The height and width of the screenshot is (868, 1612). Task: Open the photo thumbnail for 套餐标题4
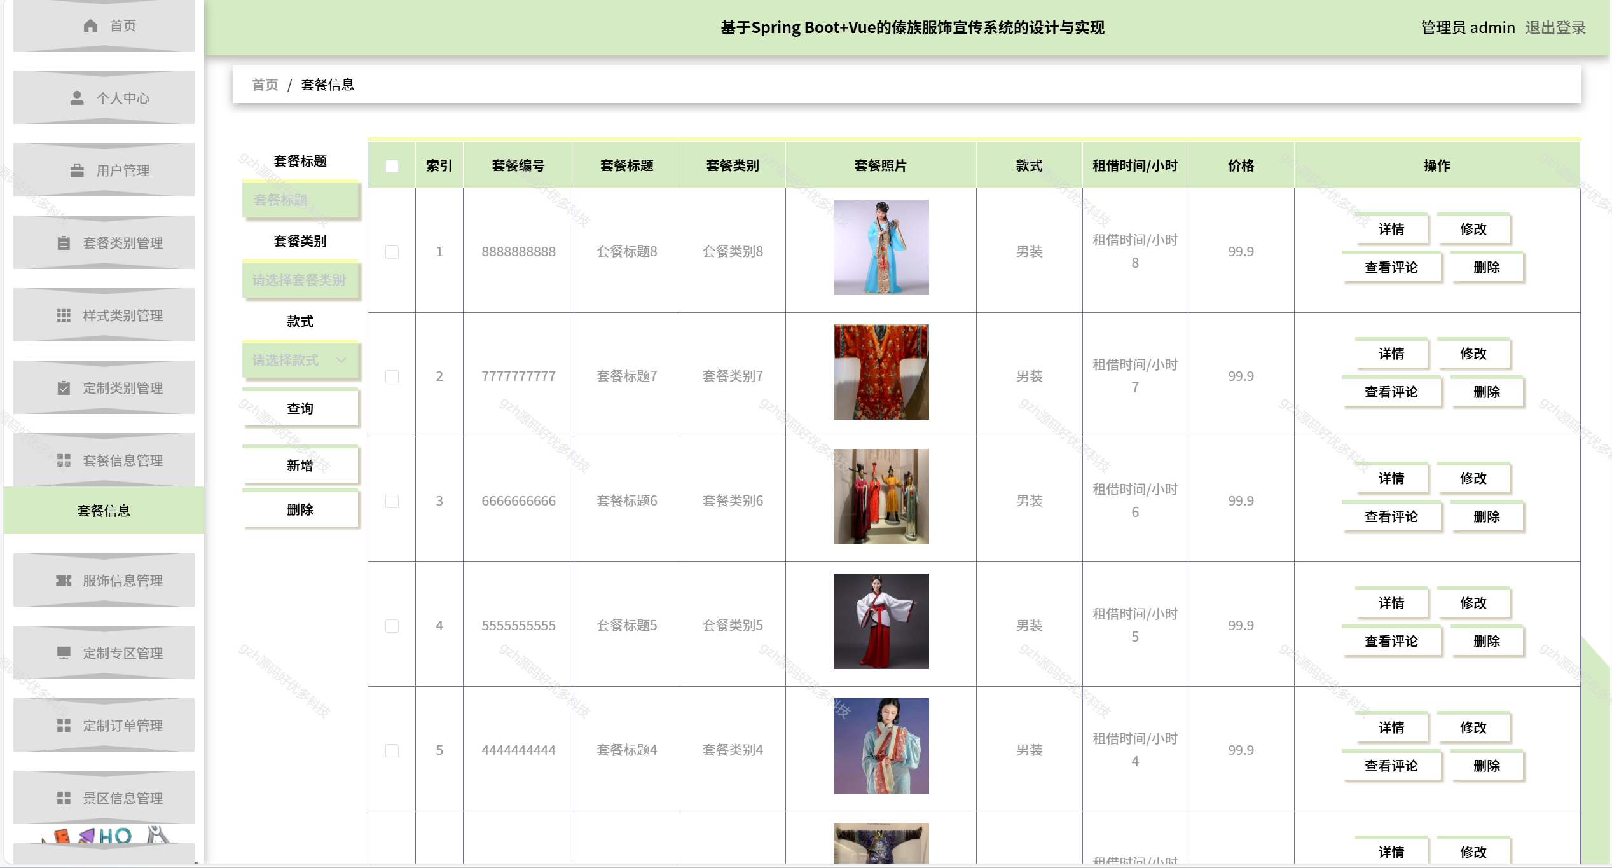(x=881, y=746)
